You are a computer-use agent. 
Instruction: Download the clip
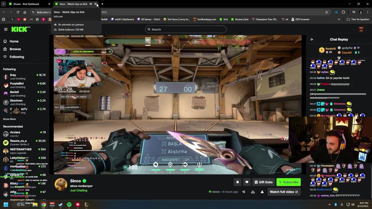253,192
